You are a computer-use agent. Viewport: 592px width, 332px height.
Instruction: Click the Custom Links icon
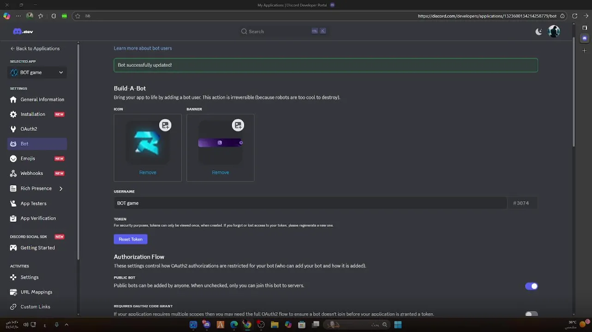click(13, 307)
